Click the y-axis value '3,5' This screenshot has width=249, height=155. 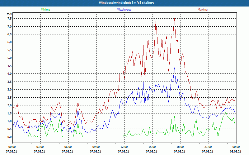coord(9,82)
